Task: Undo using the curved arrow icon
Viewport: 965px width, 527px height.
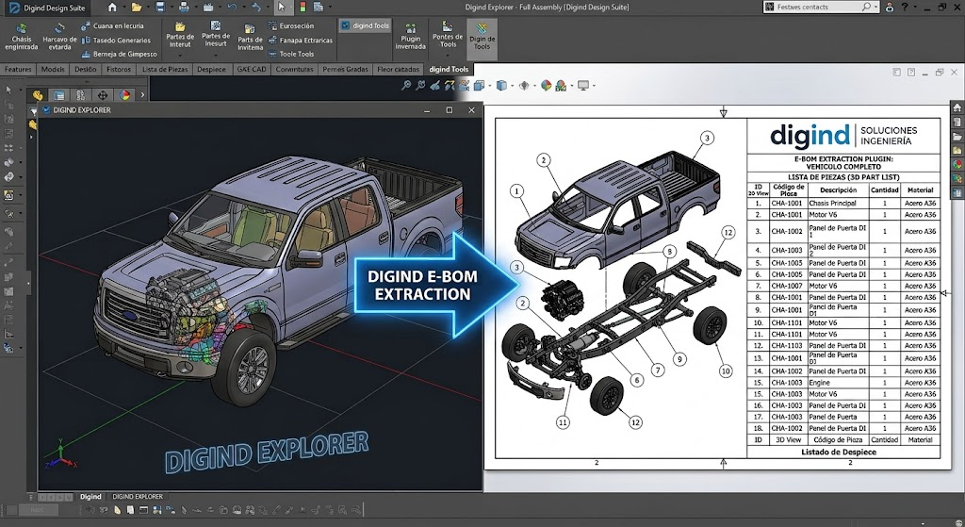Action: coord(232,8)
